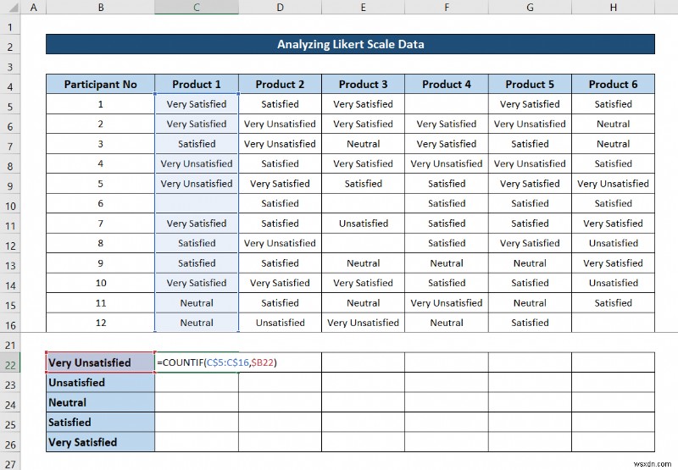Select Product 3 'Very Unsatisfied' for participant 12
The image size is (678, 470).
coord(364,323)
